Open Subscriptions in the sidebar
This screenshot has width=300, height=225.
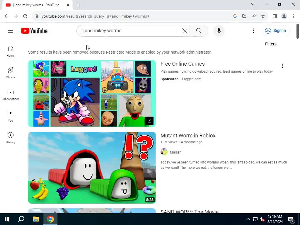[x=11, y=95]
